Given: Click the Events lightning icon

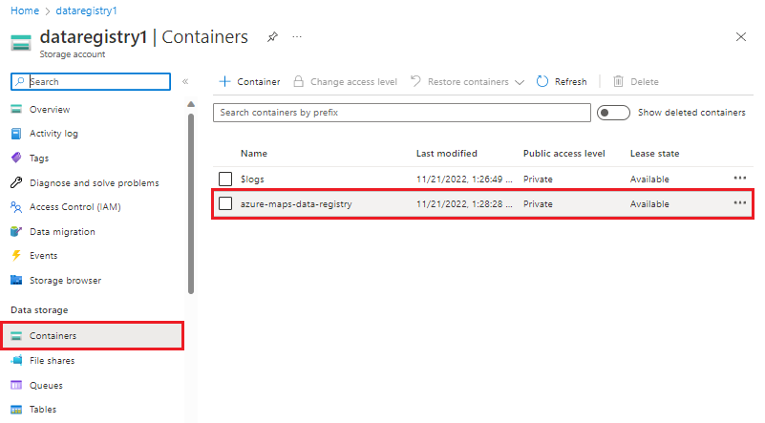Looking at the screenshot, I should (x=16, y=255).
